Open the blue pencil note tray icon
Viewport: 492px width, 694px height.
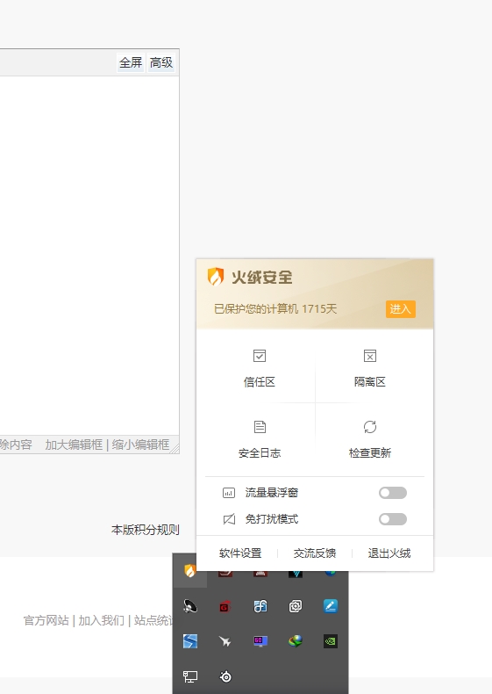pos(331,606)
